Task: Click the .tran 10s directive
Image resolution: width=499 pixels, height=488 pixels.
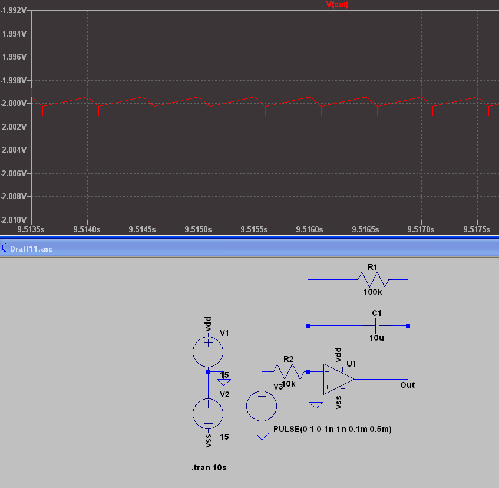Action: click(x=209, y=467)
